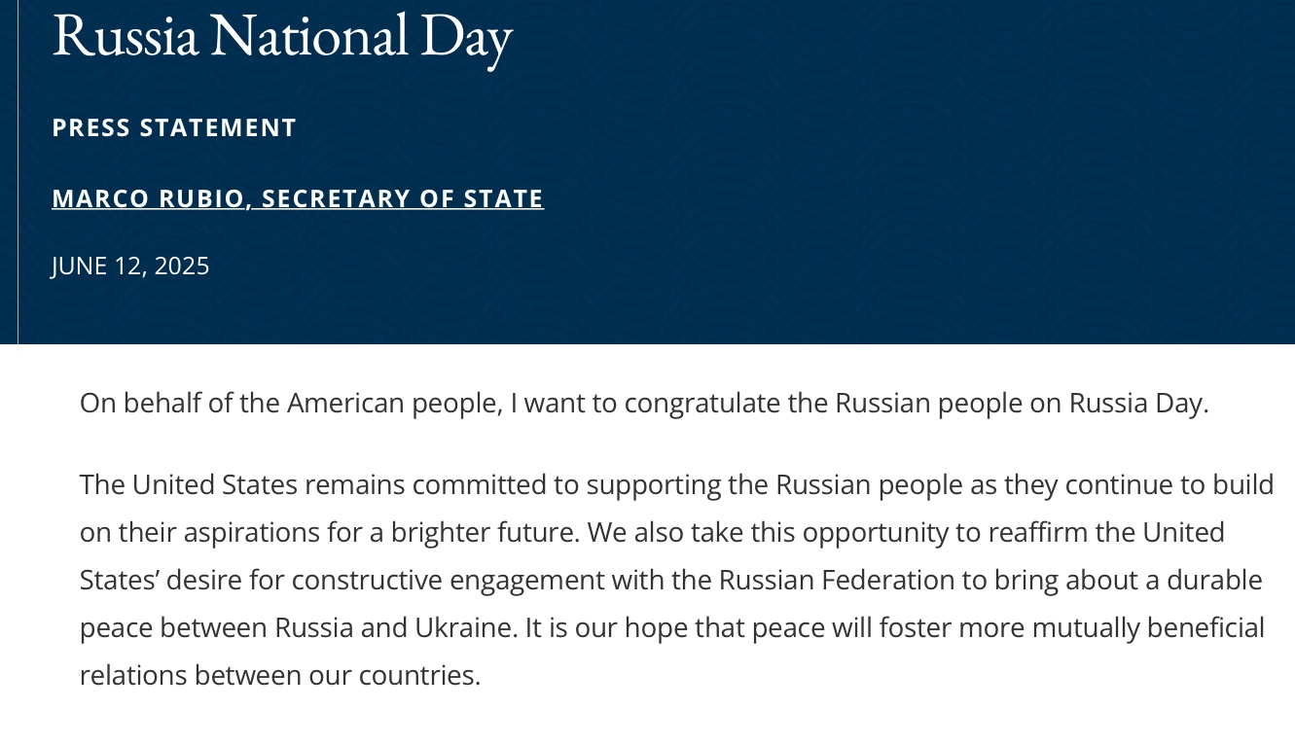Click the opening congratulation sentence paragraph
Image resolution: width=1295 pixels, height=746 pixels.
[x=644, y=403]
